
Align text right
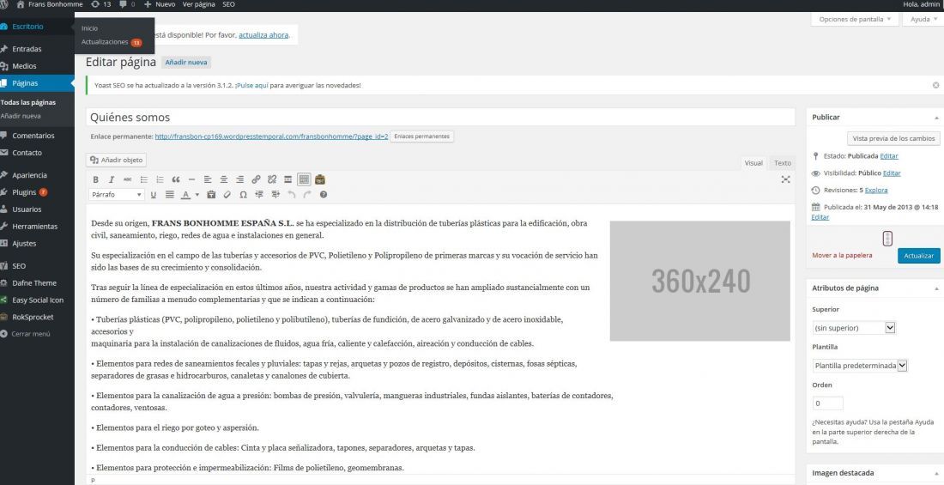239,179
